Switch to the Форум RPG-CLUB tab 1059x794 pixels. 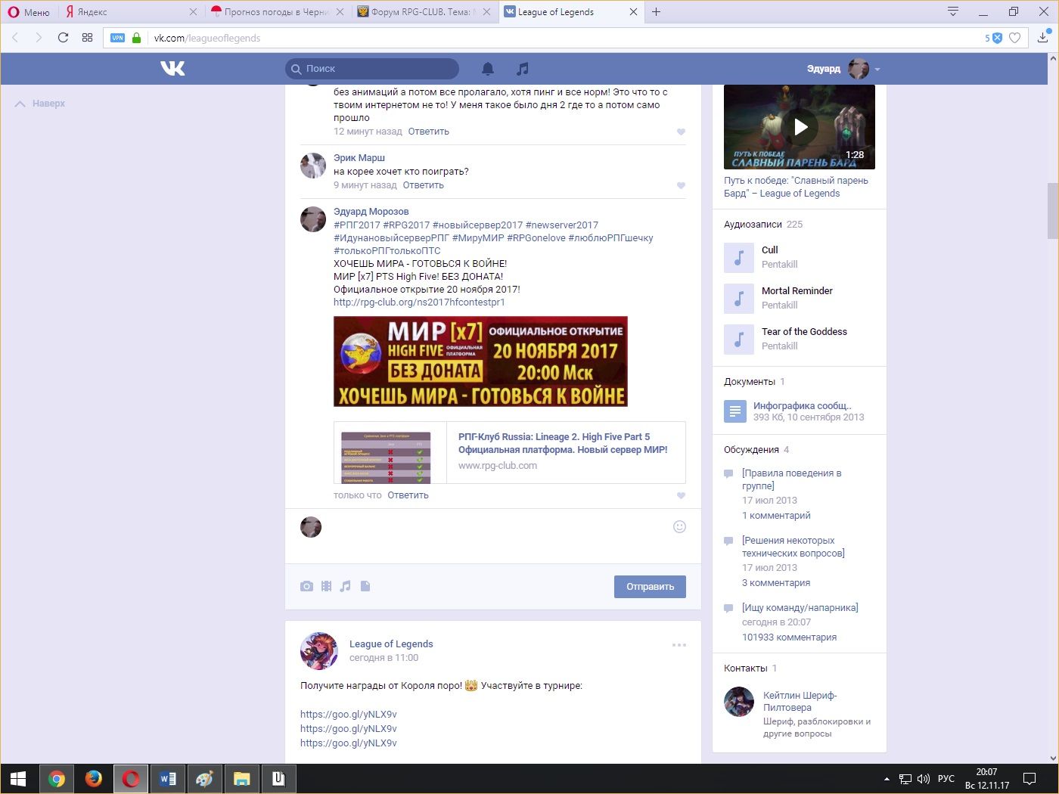click(x=424, y=12)
